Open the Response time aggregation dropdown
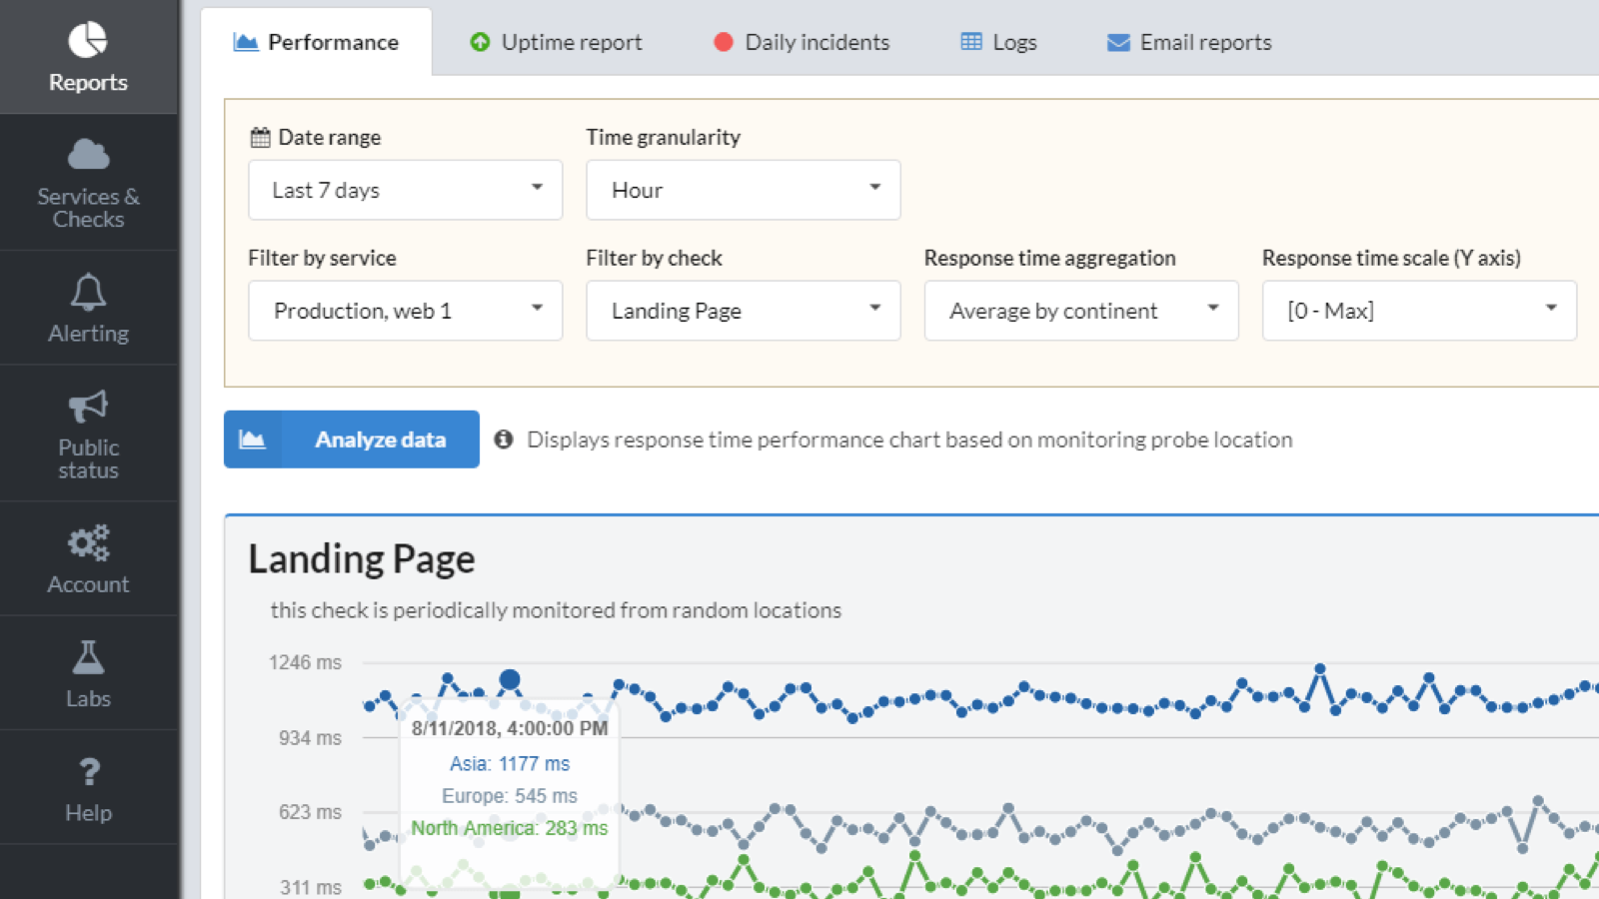 pos(1080,311)
